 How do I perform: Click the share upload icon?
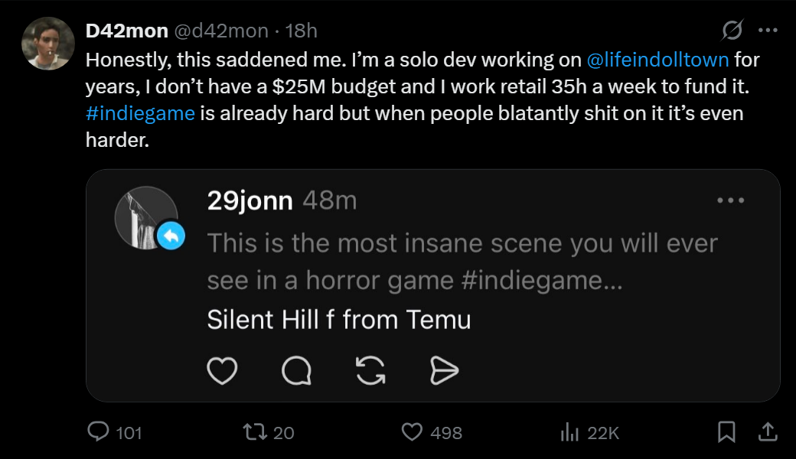coord(768,432)
